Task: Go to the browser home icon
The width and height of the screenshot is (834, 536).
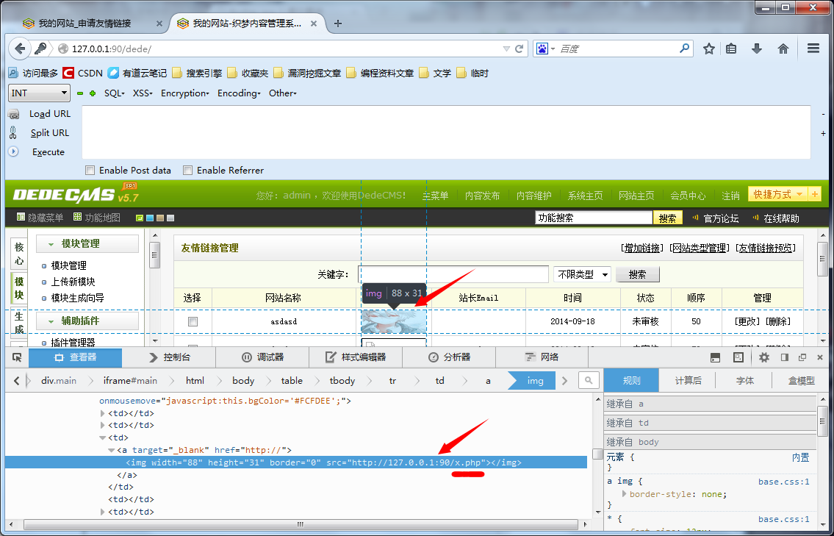Action: click(783, 49)
